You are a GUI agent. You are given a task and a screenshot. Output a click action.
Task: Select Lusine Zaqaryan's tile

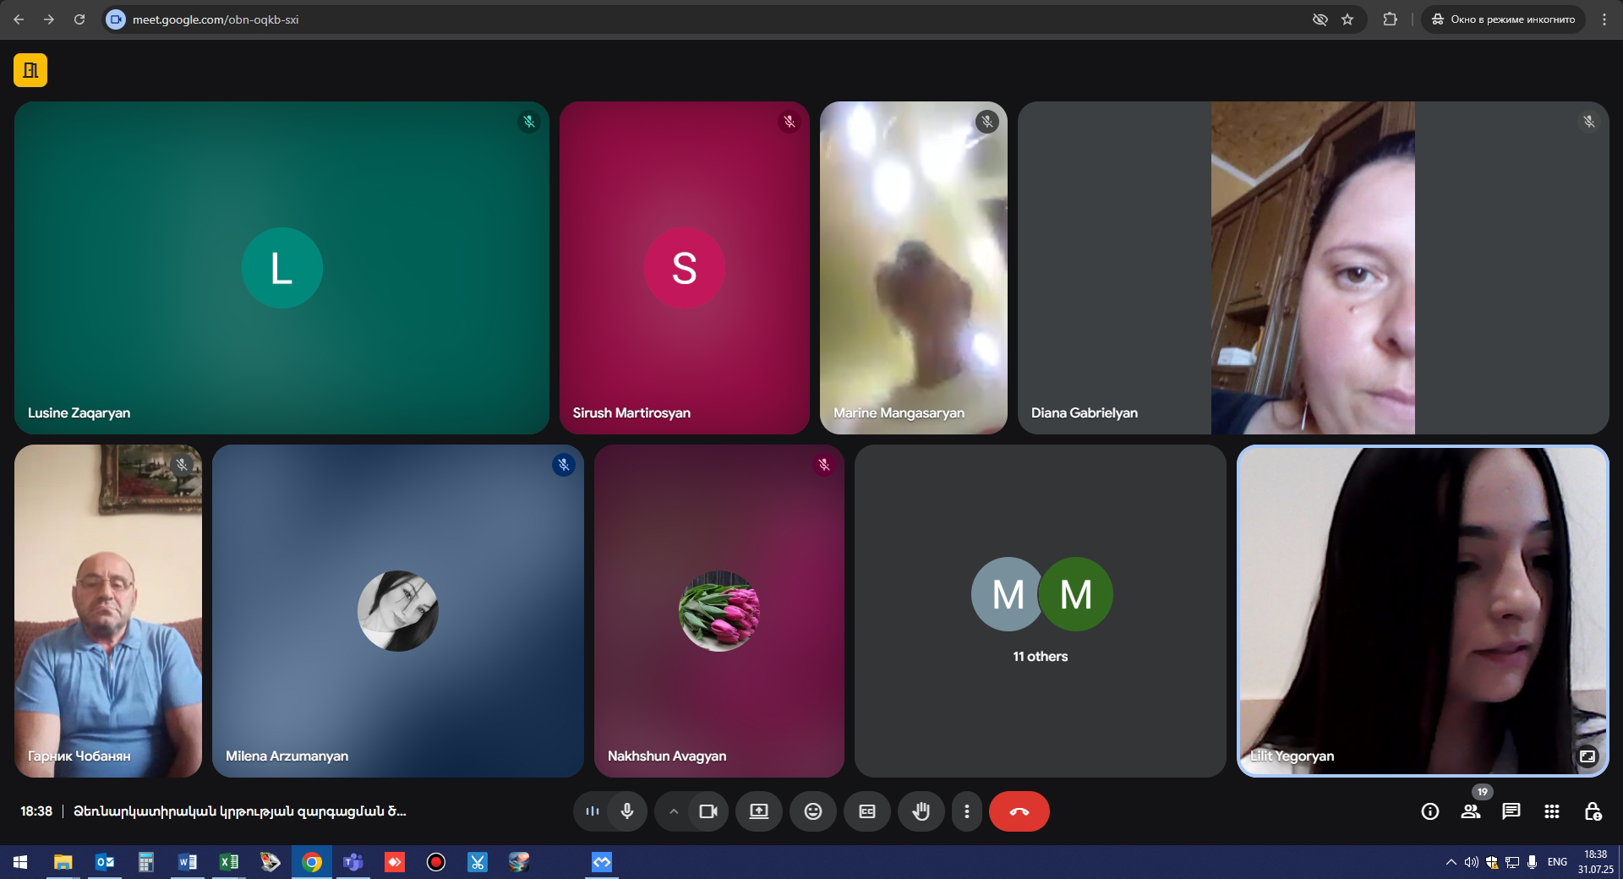click(x=281, y=268)
